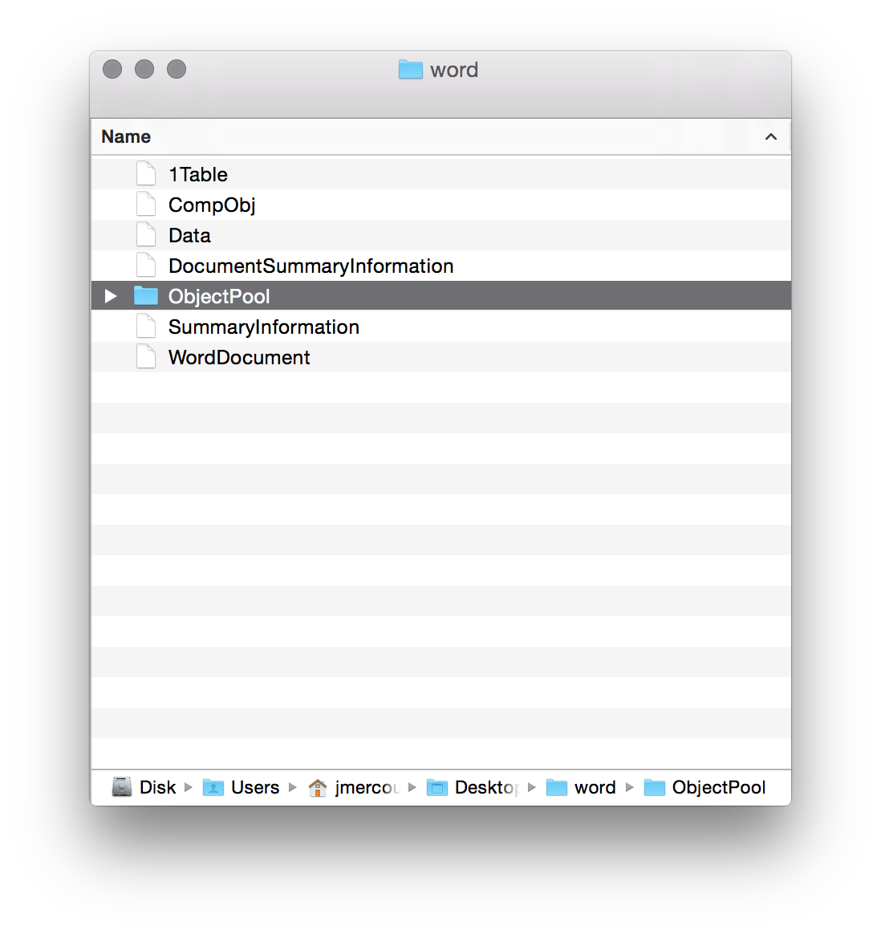
Task: Click the Disk drive icon in path bar
Action: (121, 787)
